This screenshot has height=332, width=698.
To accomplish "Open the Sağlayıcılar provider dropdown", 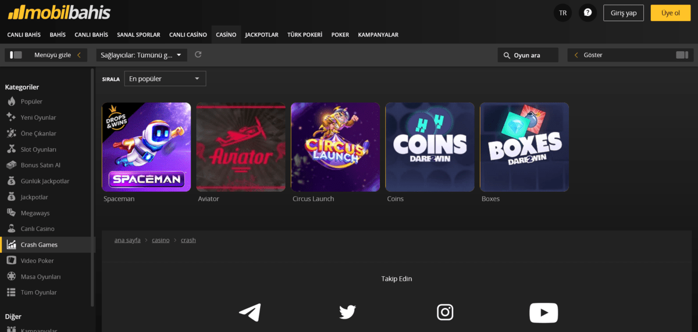I will click(x=141, y=55).
